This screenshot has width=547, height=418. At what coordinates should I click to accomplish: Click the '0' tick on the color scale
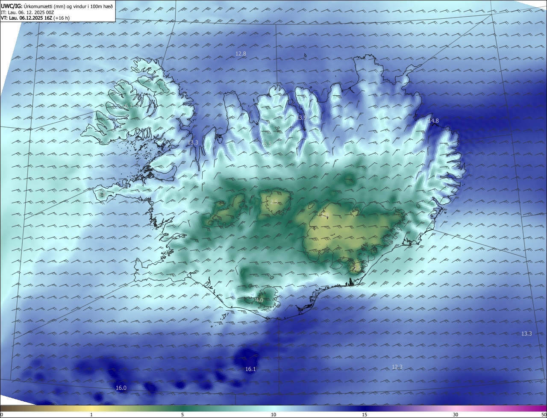pos(2,415)
